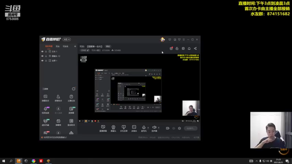Expand the microphone volume arrow
The image size is (292, 164).
148,128
